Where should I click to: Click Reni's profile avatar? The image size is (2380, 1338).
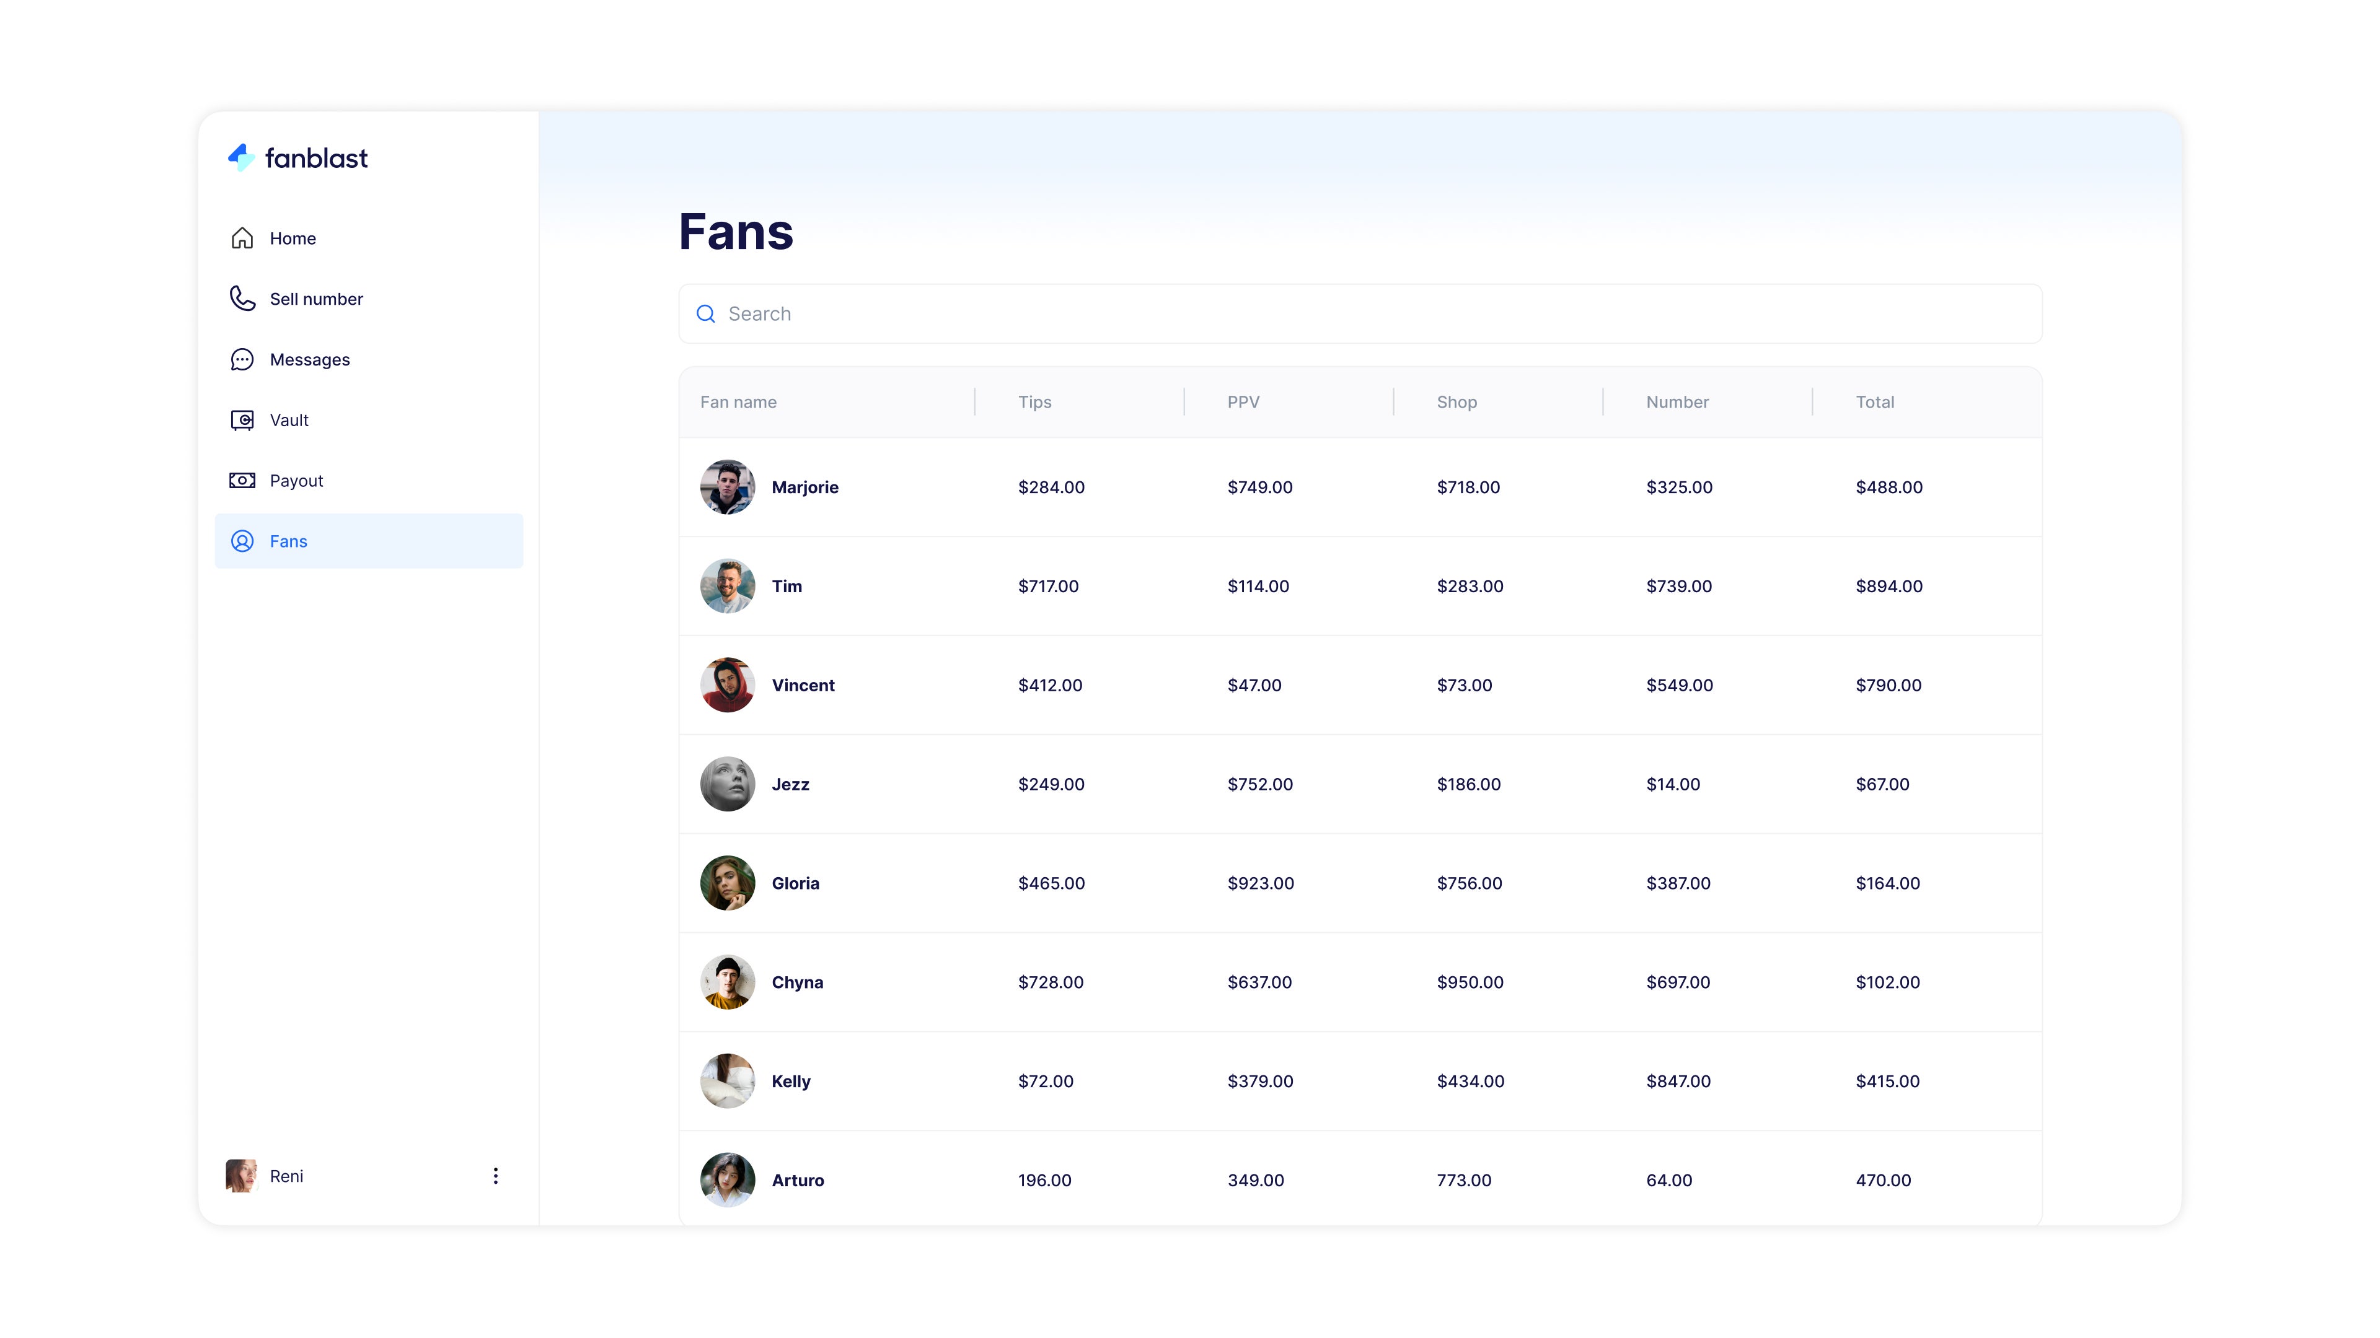pos(241,1176)
